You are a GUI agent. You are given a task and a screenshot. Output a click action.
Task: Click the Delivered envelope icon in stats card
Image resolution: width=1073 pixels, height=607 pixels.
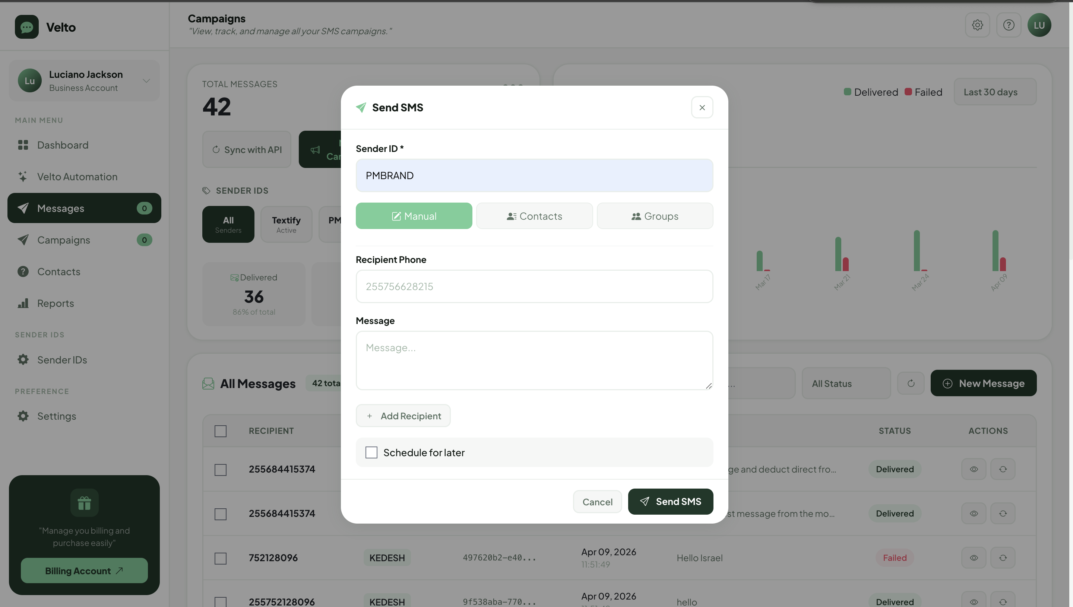point(234,278)
